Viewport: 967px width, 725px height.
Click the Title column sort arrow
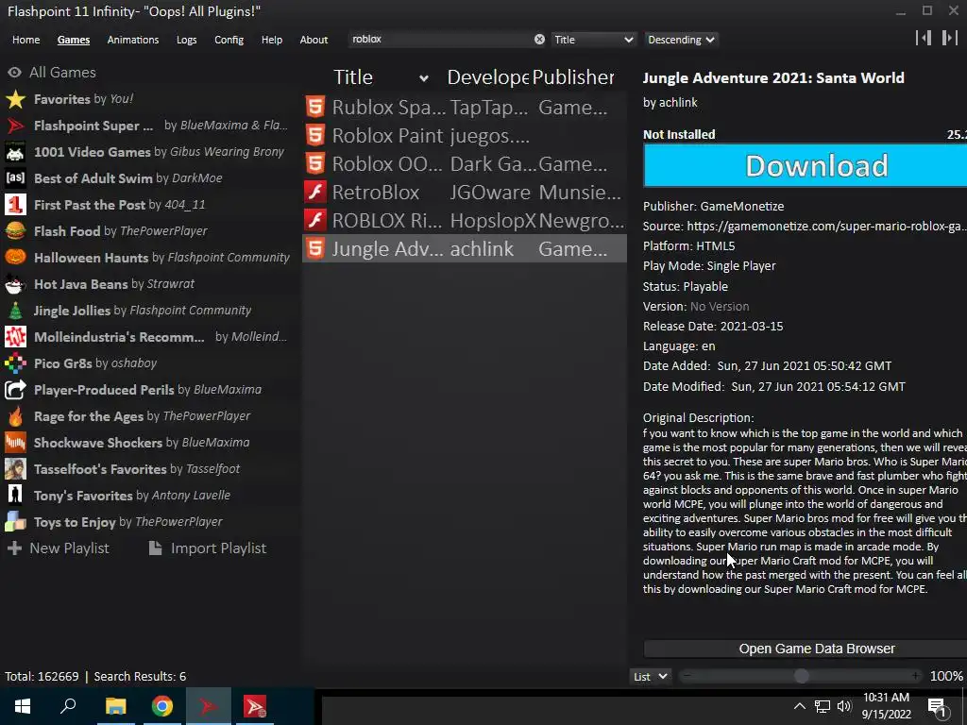(424, 78)
